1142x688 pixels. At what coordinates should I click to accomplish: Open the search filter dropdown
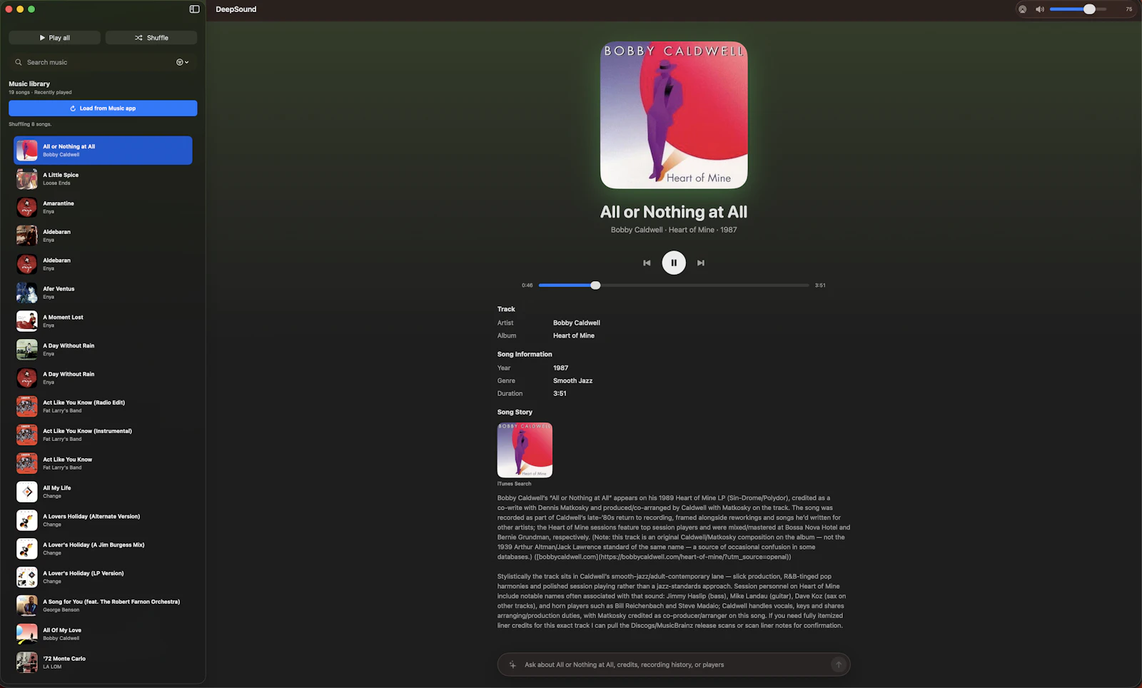(x=183, y=62)
